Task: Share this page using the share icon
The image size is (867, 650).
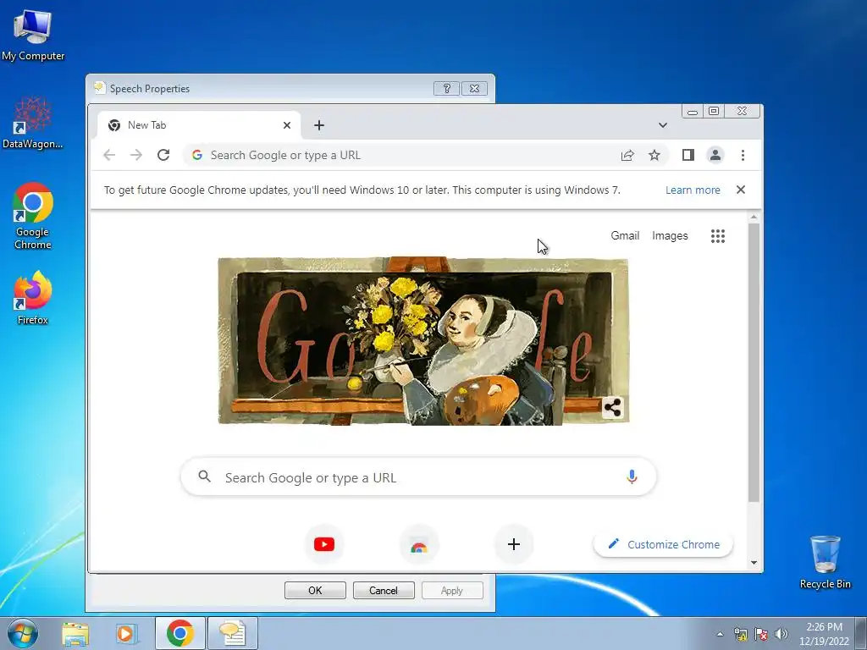Action: pyautogui.click(x=627, y=156)
